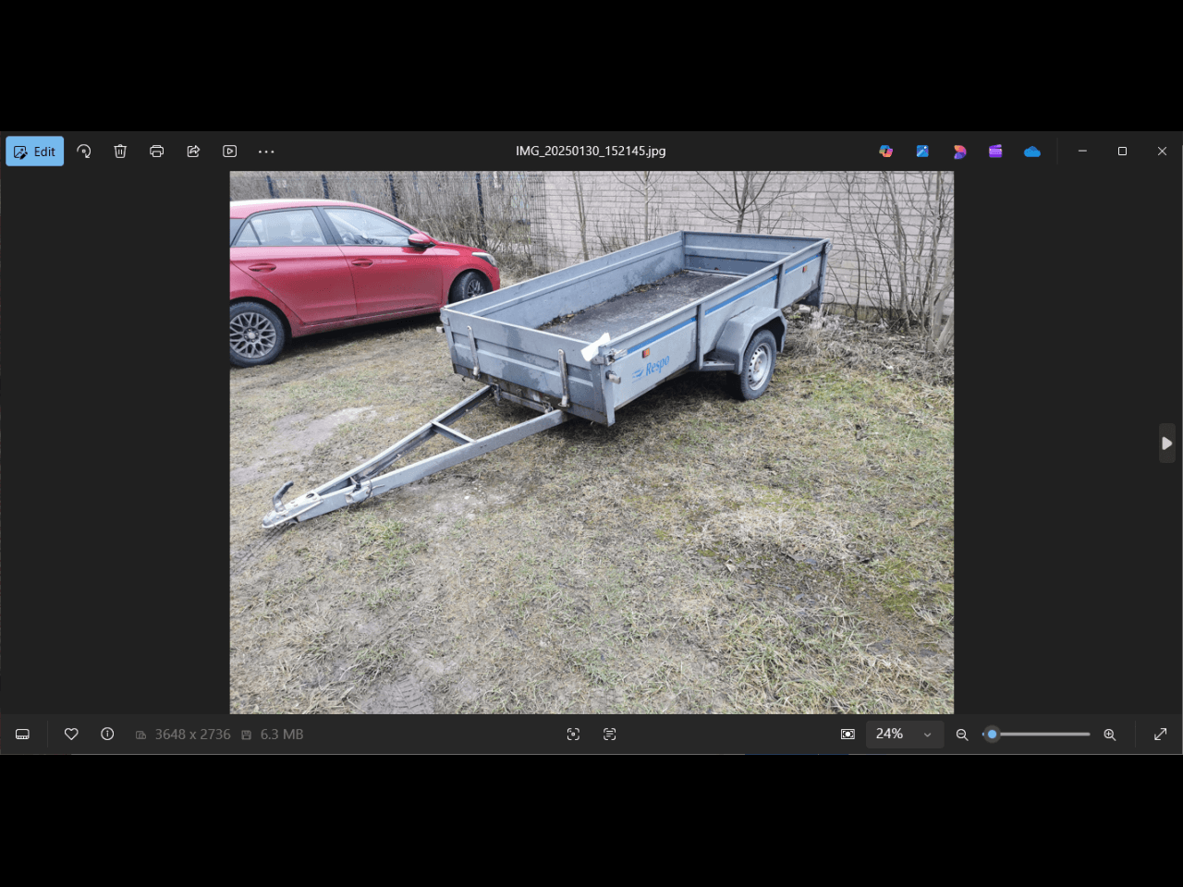Start slideshow with play icon
The image size is (1183, 887).
click(230, 152)
